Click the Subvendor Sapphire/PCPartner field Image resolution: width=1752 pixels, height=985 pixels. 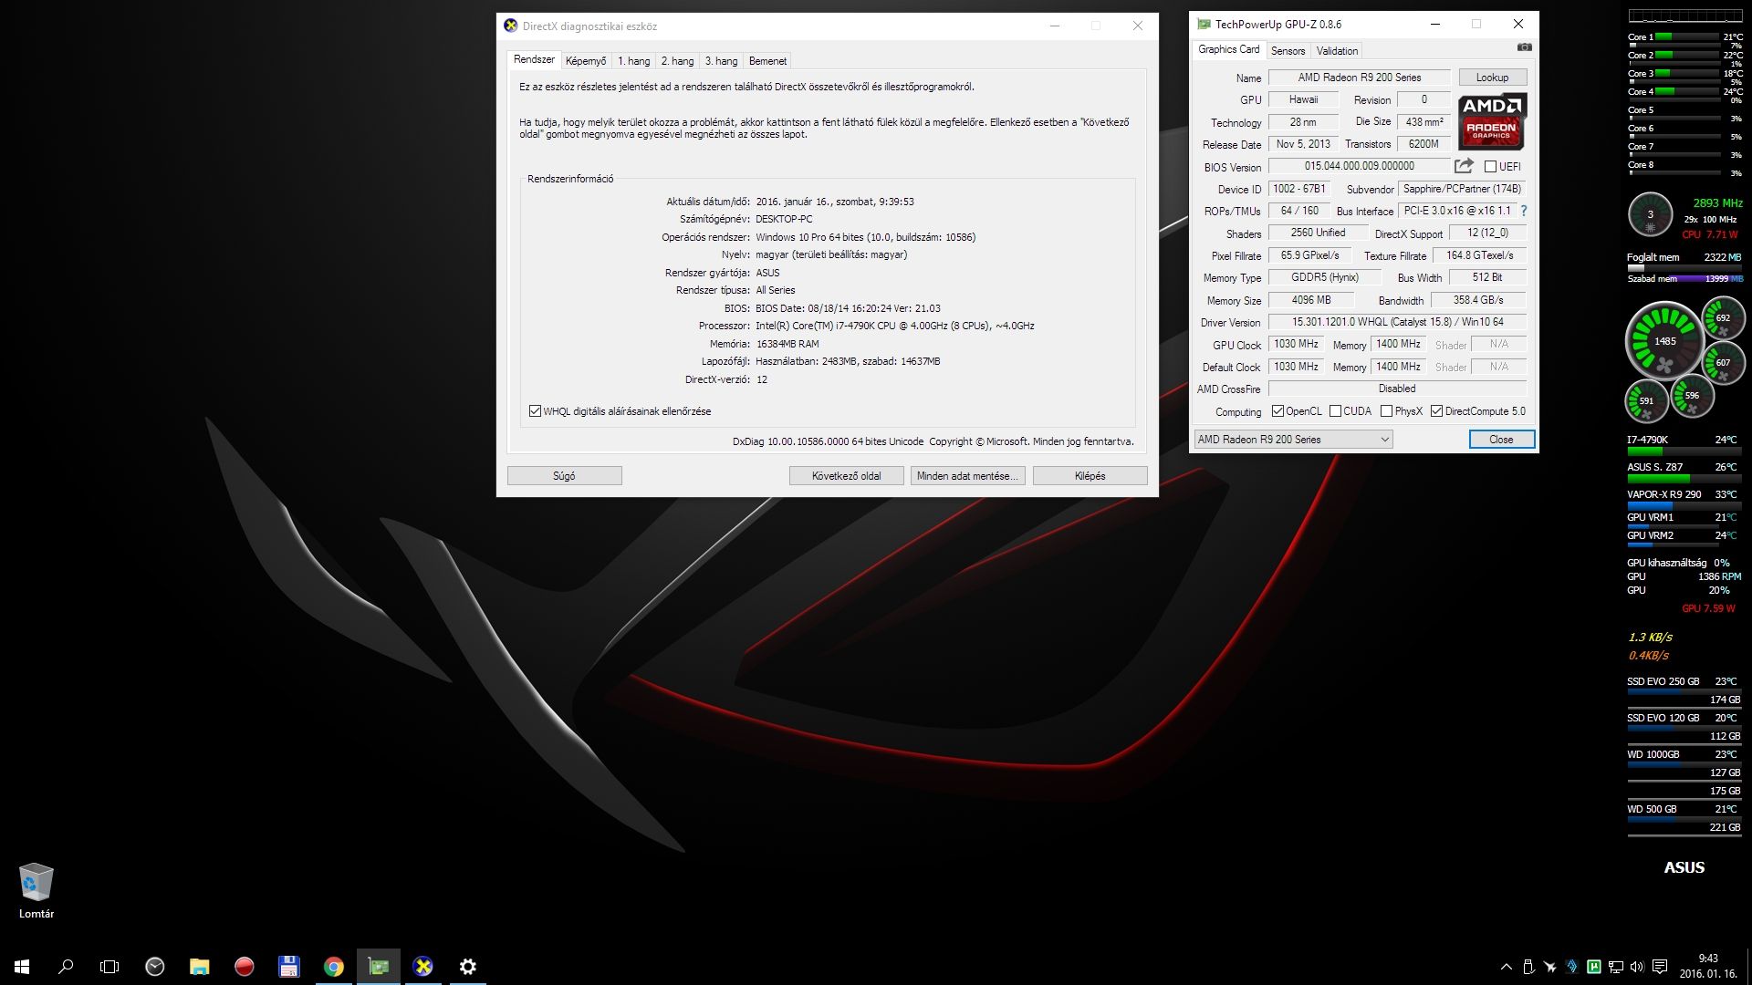pos(1462,189)
